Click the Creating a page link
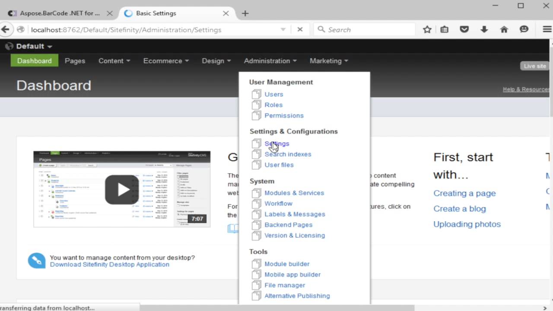Image resolution: width=553 pixels, height=311 pixels. point(464,193)
